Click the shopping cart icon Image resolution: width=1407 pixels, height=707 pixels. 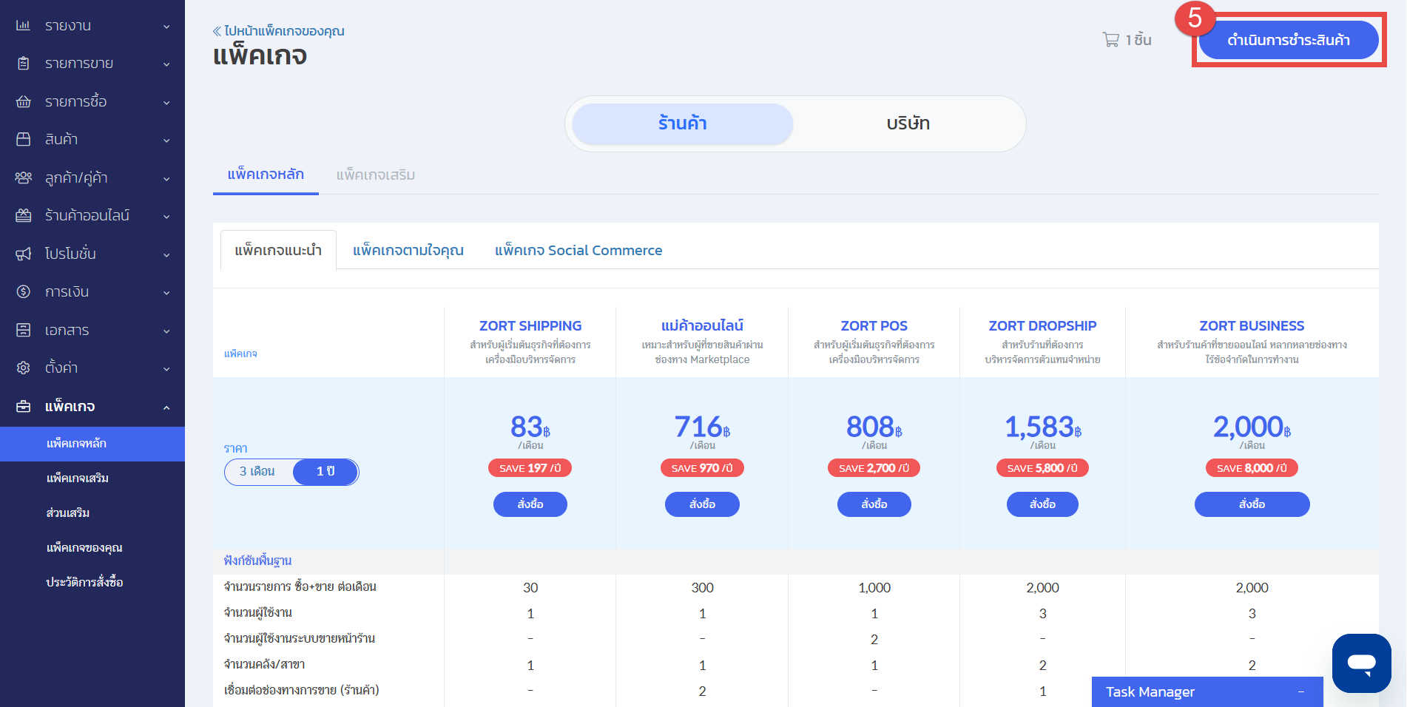tap(1110, 40)
